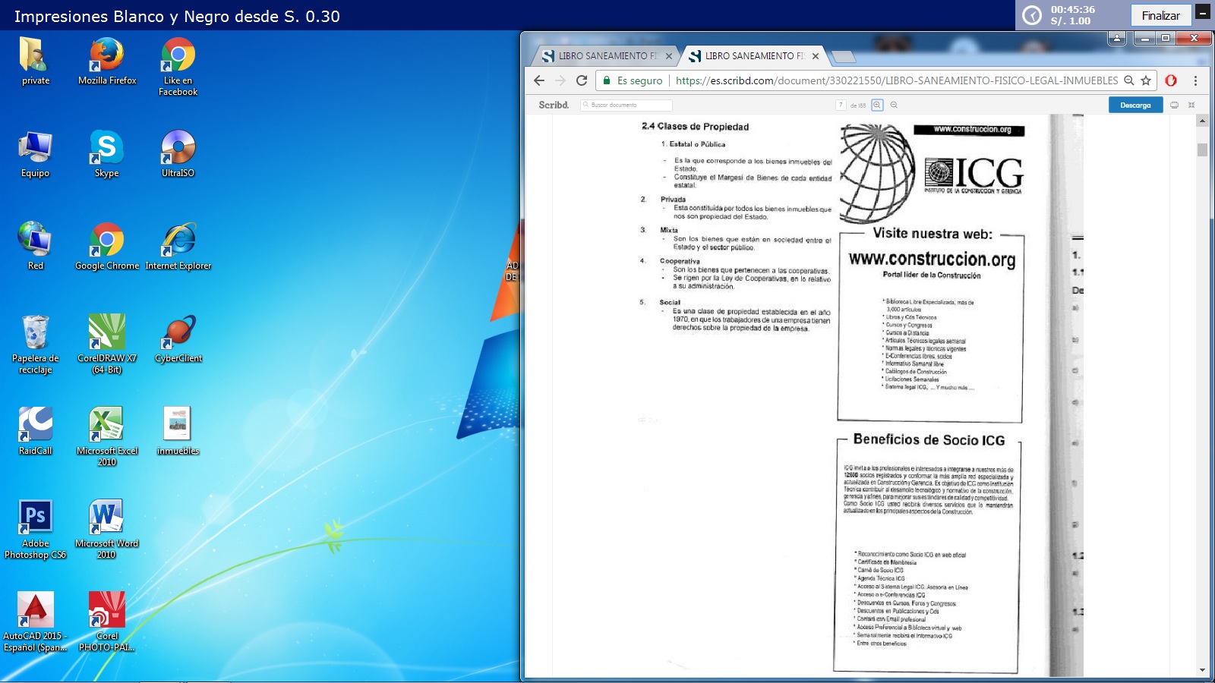Open the Chrome user profile button
Screen dimensions: 1215x683
click(x=1117, y=37)
